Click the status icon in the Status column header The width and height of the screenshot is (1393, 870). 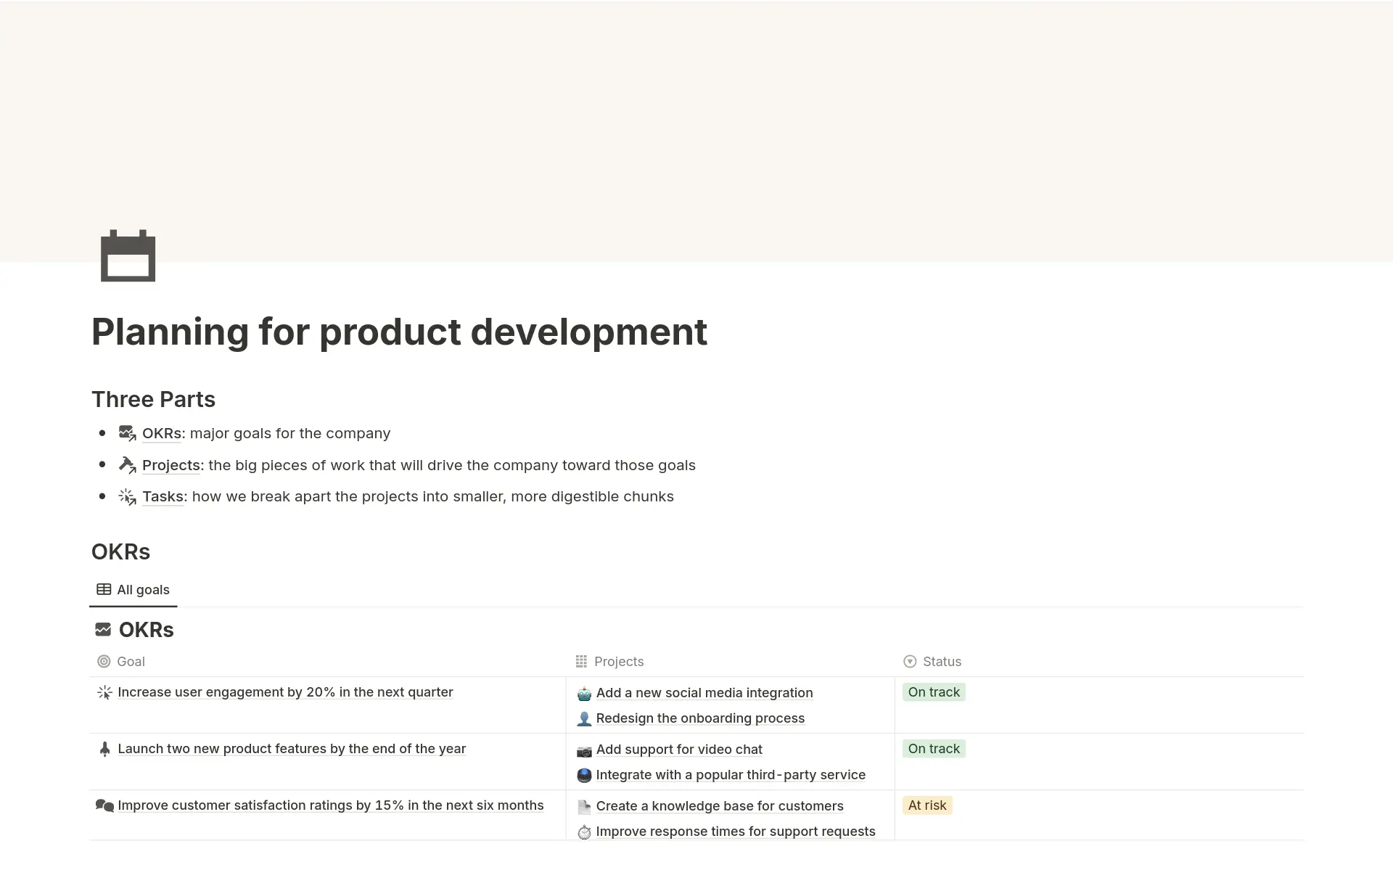910,661
